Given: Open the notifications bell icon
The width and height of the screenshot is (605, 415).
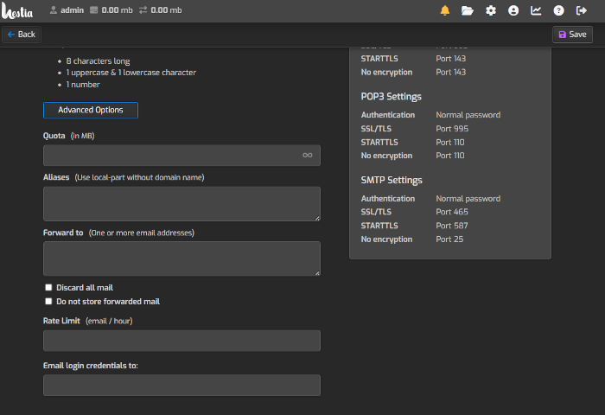Looking at the screenshot, I should tap(445, 10).
